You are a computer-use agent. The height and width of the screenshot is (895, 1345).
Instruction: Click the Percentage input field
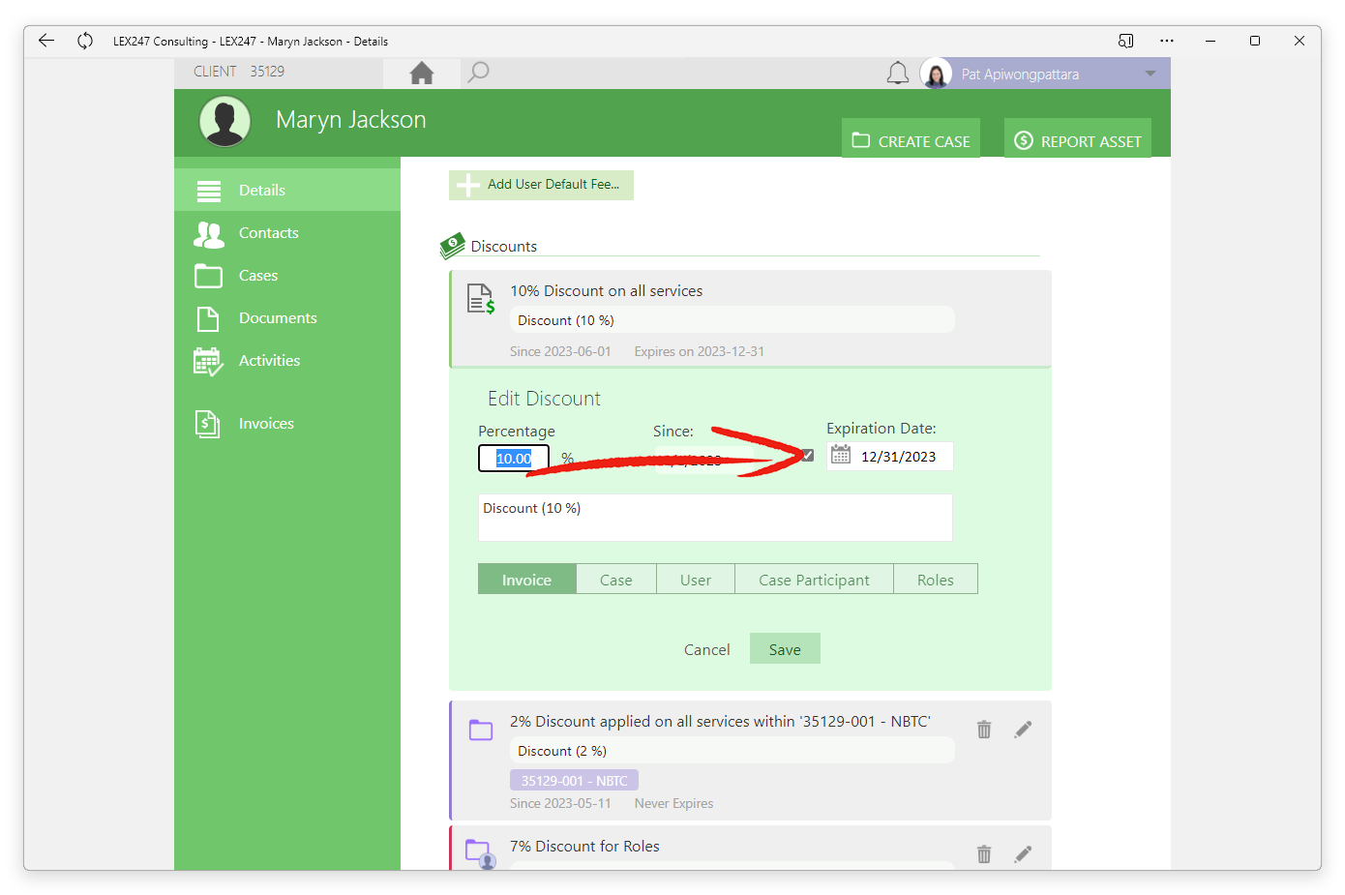(x=514, y=459)
